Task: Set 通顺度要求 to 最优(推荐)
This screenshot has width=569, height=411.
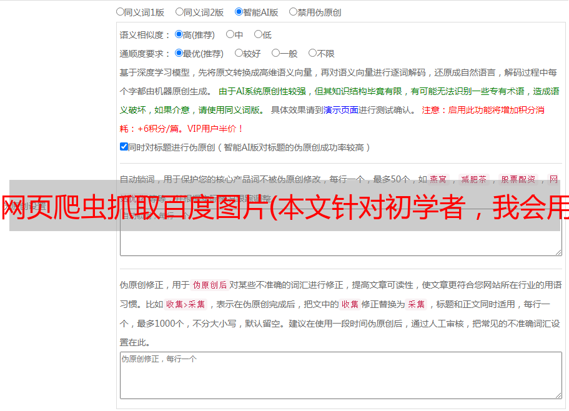Action: tap(179, 53)
